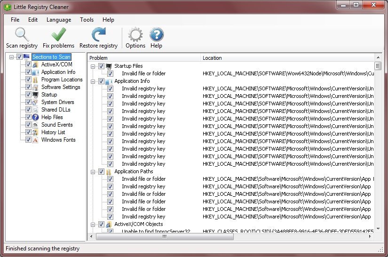Sort results by the Location column header
The image size is (388, 257).
[288, 58]
